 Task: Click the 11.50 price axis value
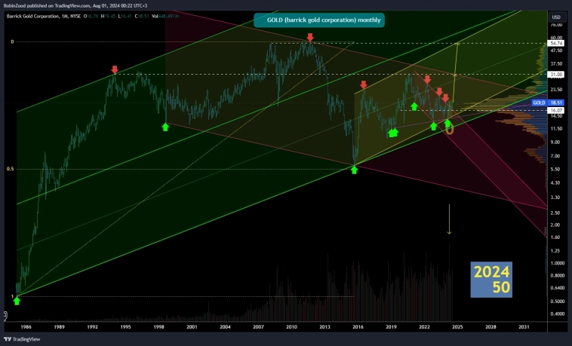[x=556, y=129]
